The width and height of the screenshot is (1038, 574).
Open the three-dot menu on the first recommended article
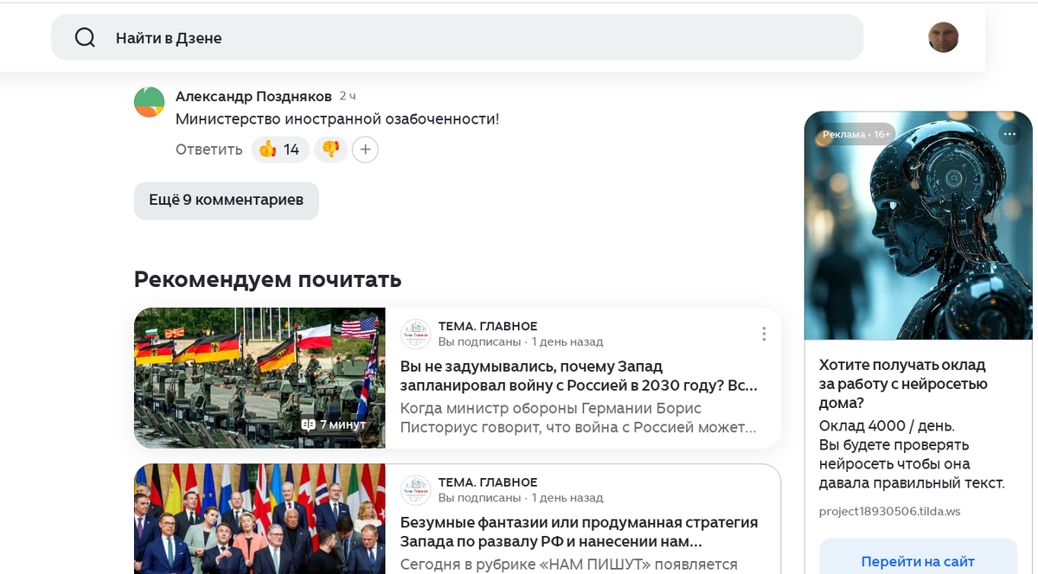coord(764,333)
